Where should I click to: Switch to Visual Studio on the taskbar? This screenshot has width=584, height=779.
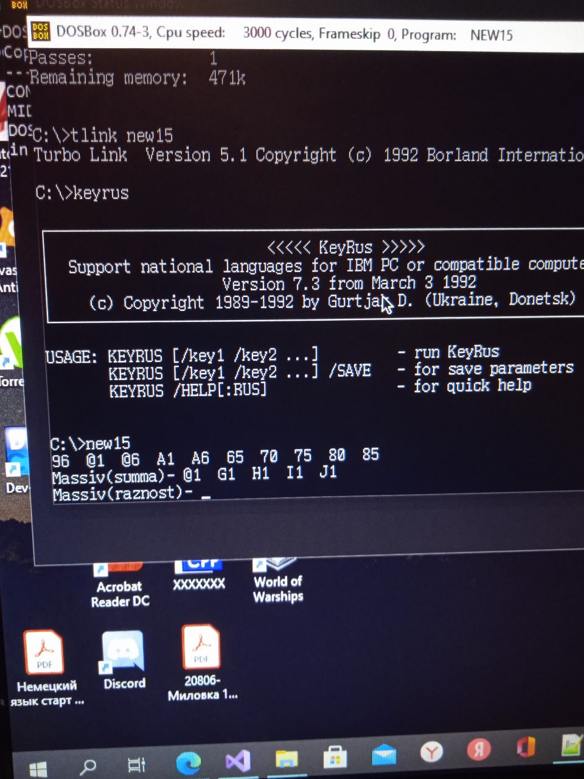[238, 761]
